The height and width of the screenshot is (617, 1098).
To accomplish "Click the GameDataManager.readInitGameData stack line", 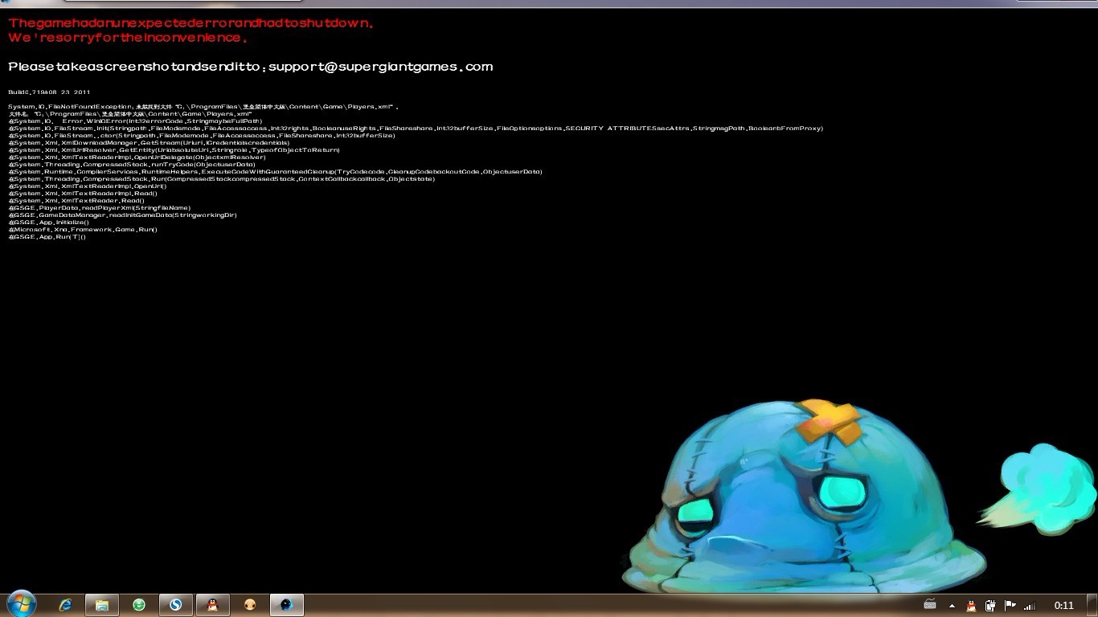I will click(x=122, y=215).
